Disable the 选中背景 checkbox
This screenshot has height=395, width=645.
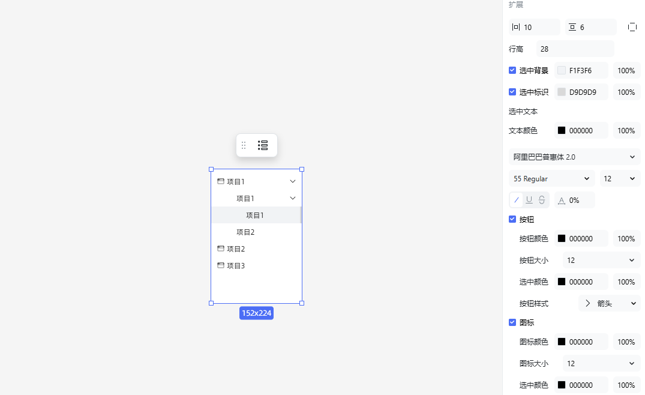pos(512,70)
